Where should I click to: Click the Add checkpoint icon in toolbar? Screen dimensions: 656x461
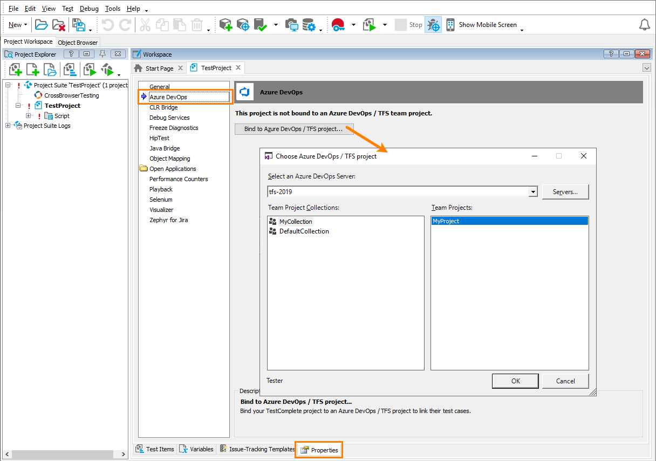tap(261, 25)
